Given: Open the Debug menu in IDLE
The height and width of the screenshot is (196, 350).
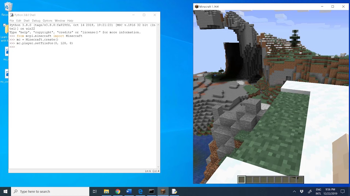Looking at the screenshot, I should [x=36, y=21].
